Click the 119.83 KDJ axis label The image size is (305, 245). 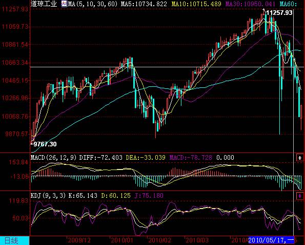click(x=18, y=200)
